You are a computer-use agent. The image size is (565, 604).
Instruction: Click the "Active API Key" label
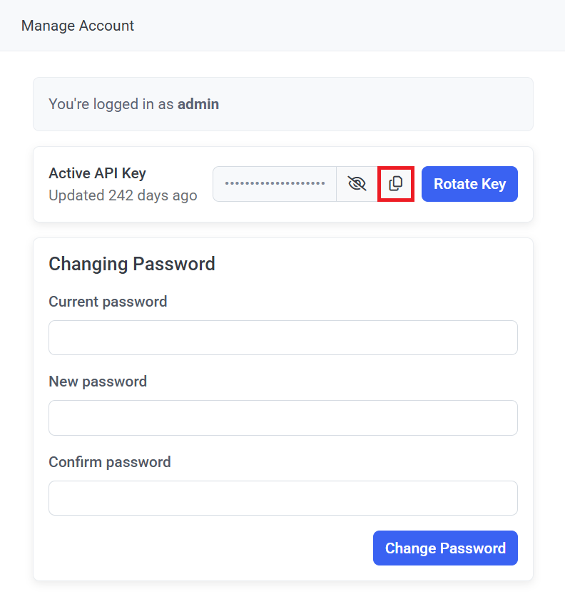pyautogui.click(x=97, y=173)
